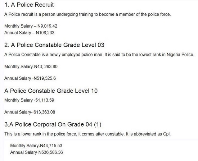Image resolution: width=198 pixels, height=161 pixels.
Task: Click the recruit Monthly Salary N9,019.42 line
Action: (x=31, y=26)
